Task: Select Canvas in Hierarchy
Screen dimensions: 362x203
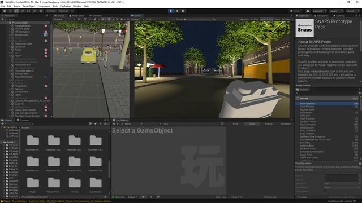Action: click(x=19, y=89)
